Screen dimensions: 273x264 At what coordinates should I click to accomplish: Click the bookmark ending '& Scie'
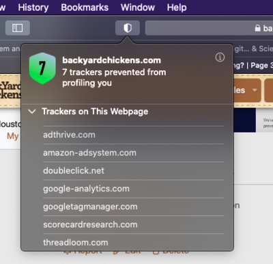coord(253,49)
